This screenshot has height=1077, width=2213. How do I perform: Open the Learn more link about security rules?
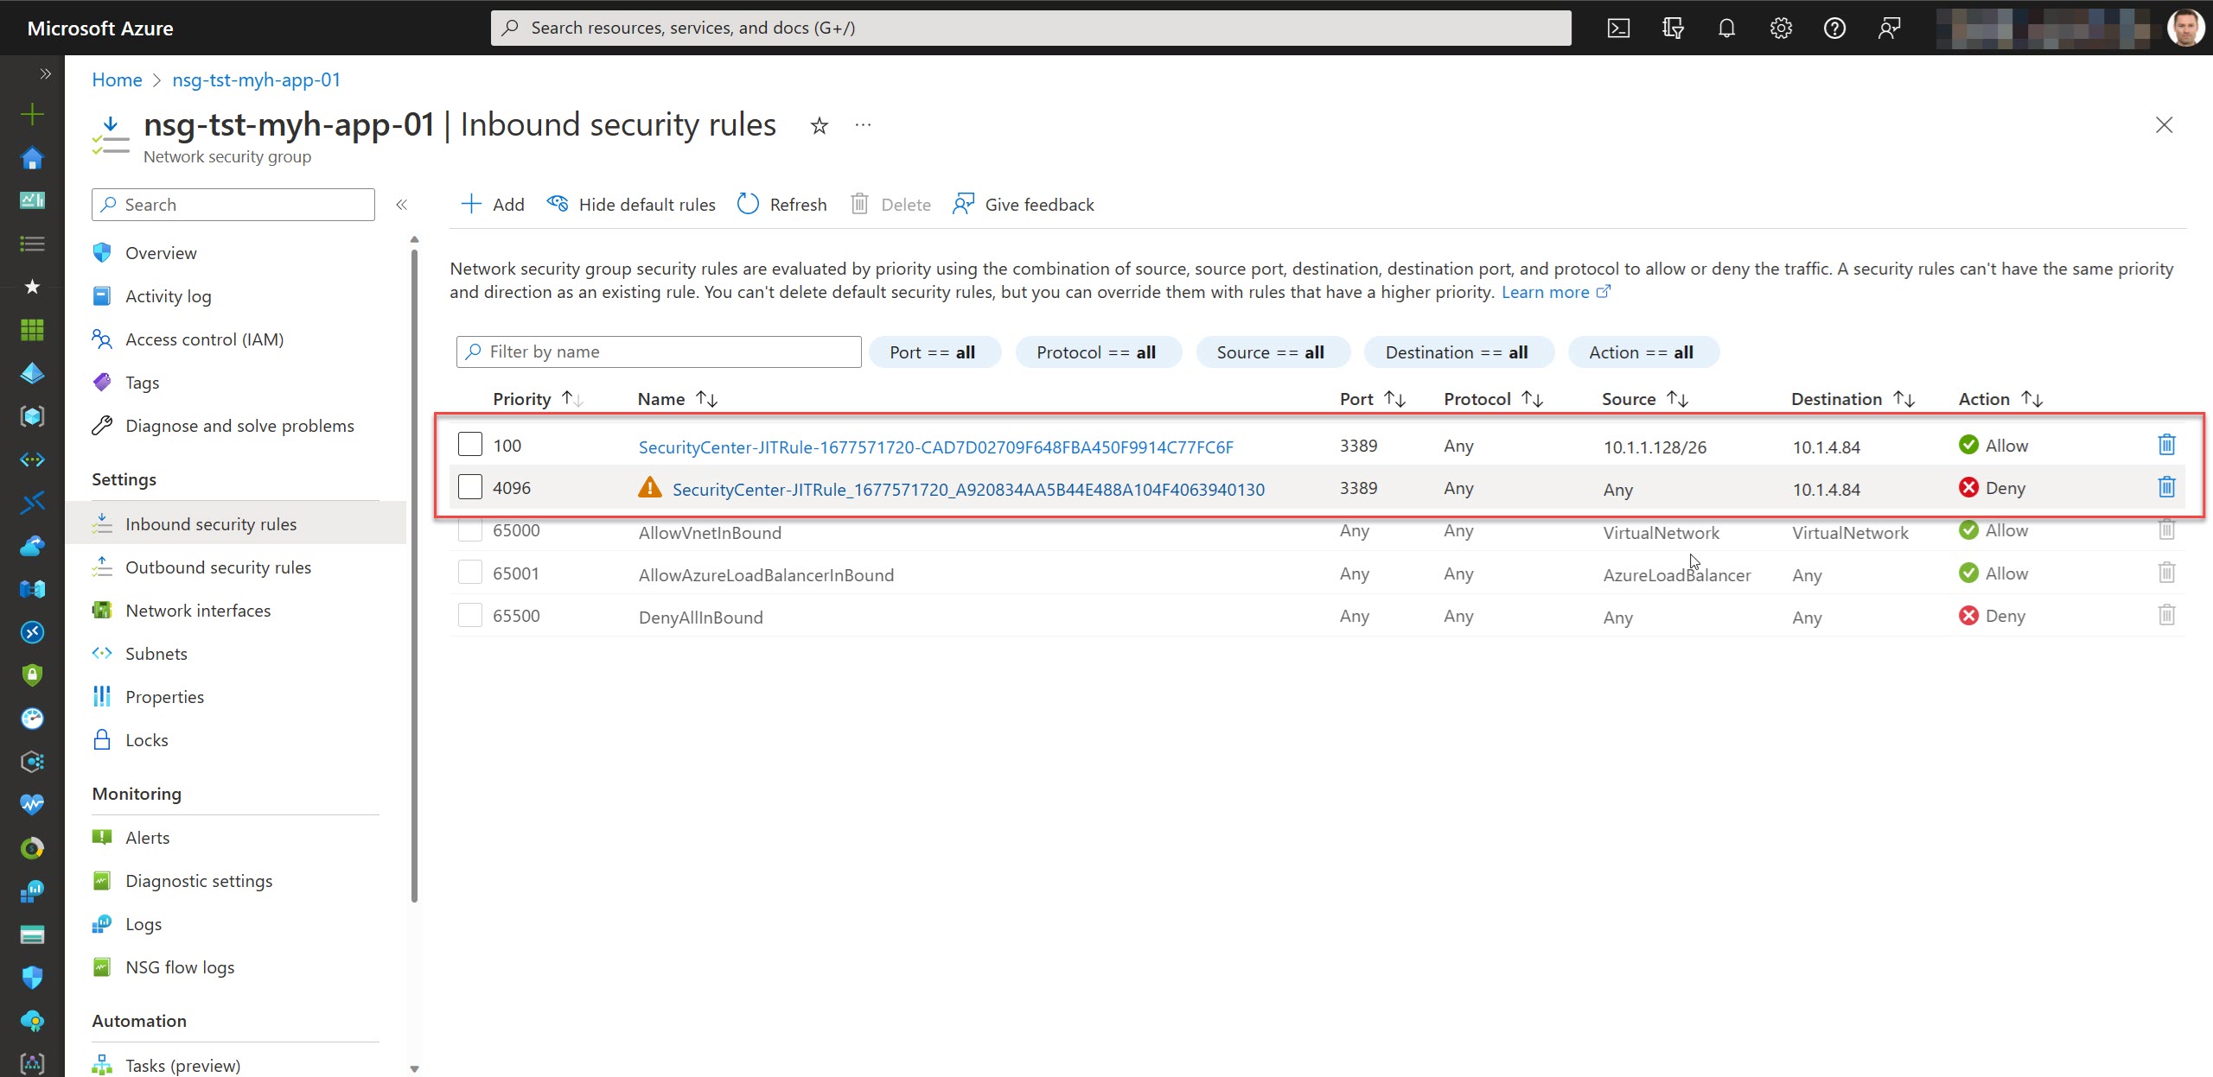click(1547, 292)
